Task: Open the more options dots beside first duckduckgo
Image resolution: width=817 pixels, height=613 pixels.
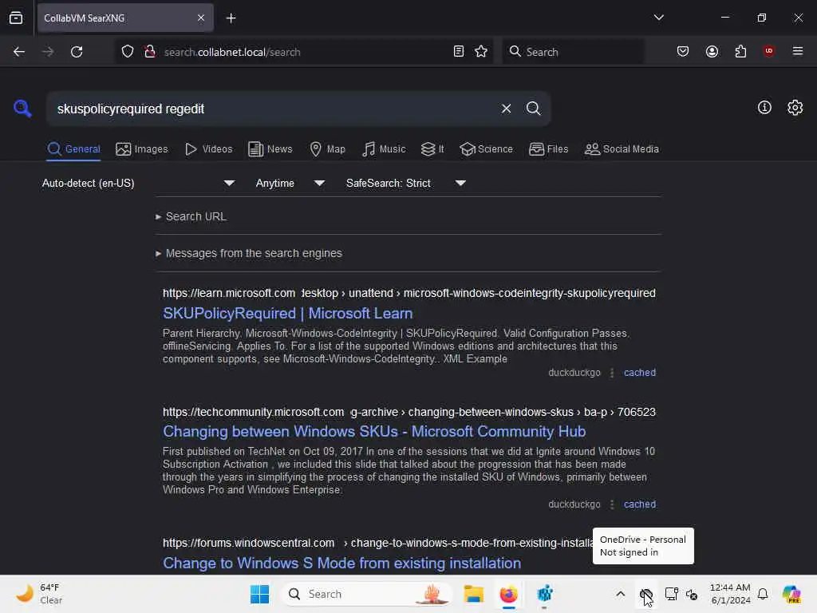Action: pyautogui.click(x=612, y=373)
